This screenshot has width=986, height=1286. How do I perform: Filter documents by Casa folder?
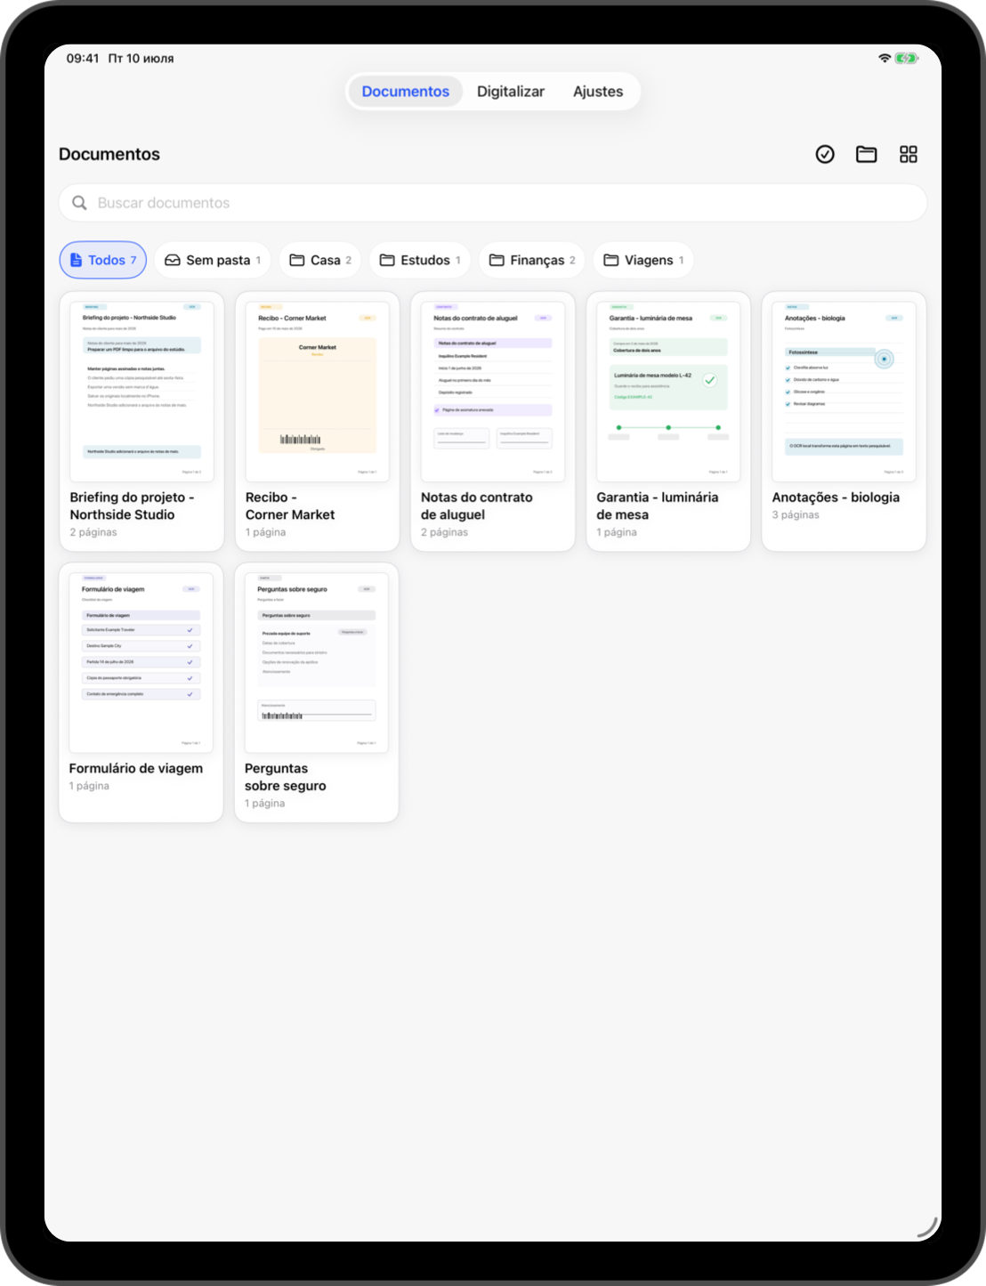pos(320,260)
